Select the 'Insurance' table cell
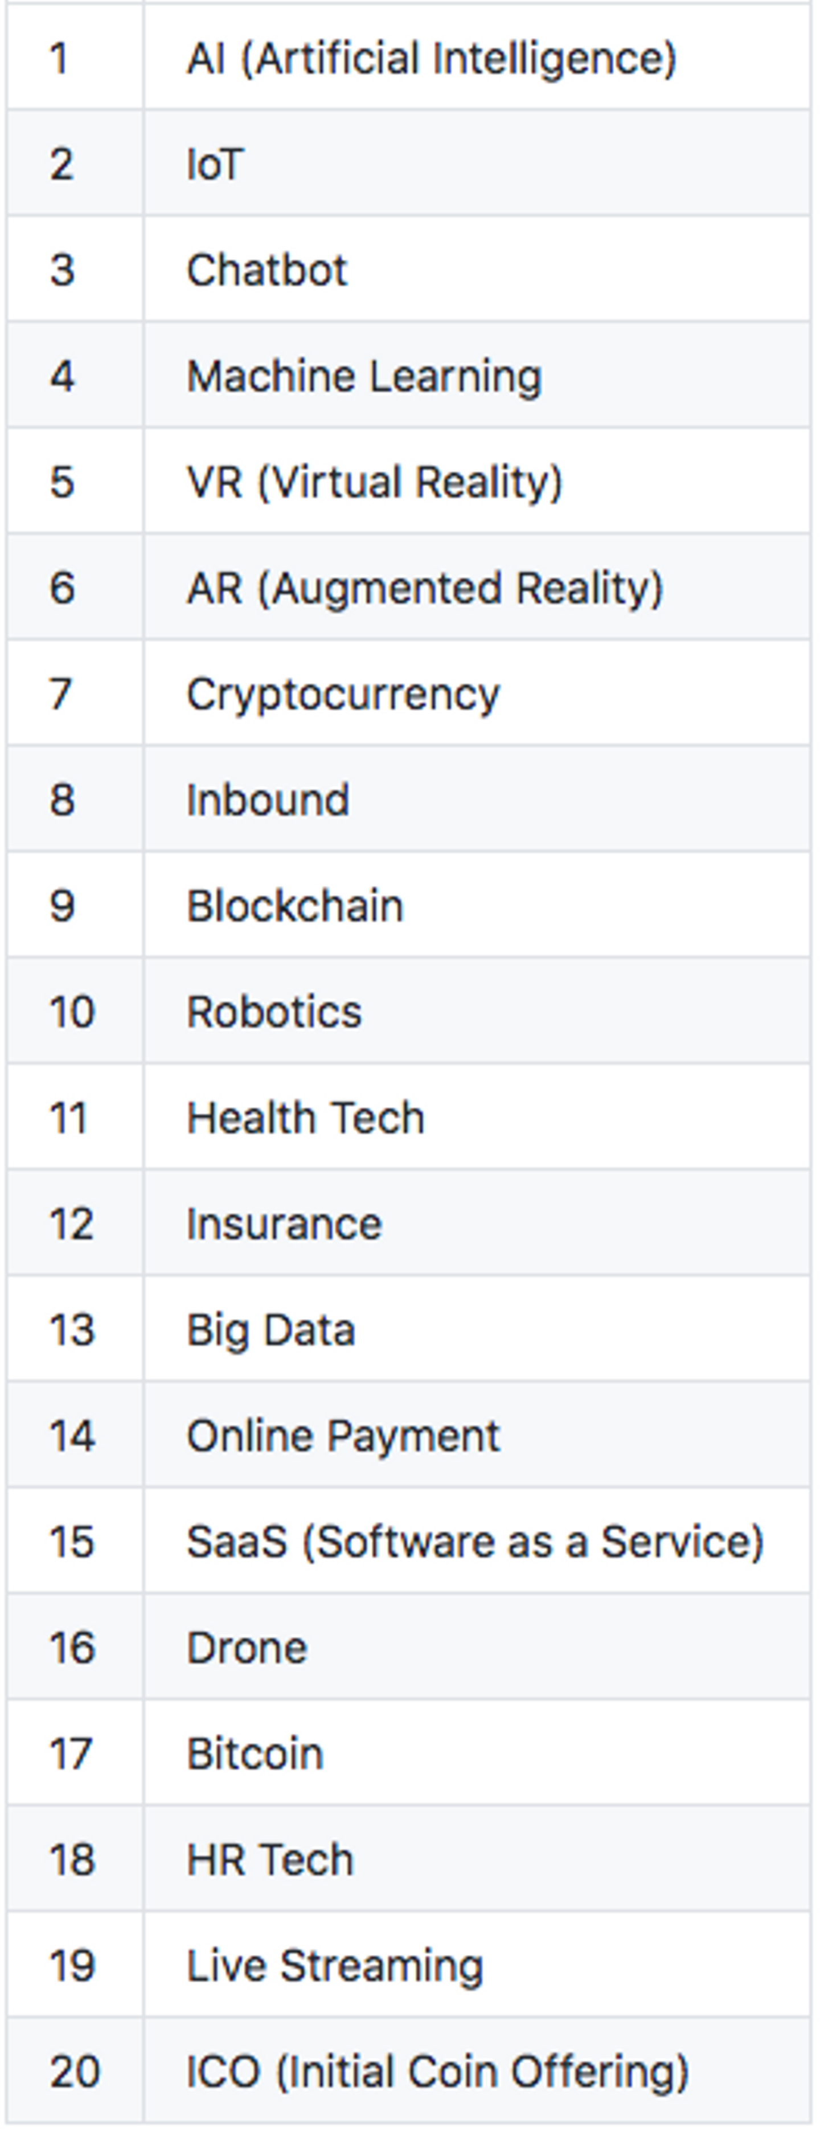Screen dimensions: 820x2132 pyautogui.click(x=284, y=1224)
